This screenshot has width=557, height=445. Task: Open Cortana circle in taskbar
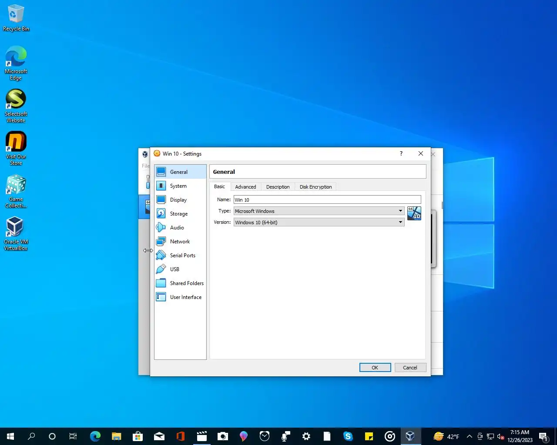52,436
